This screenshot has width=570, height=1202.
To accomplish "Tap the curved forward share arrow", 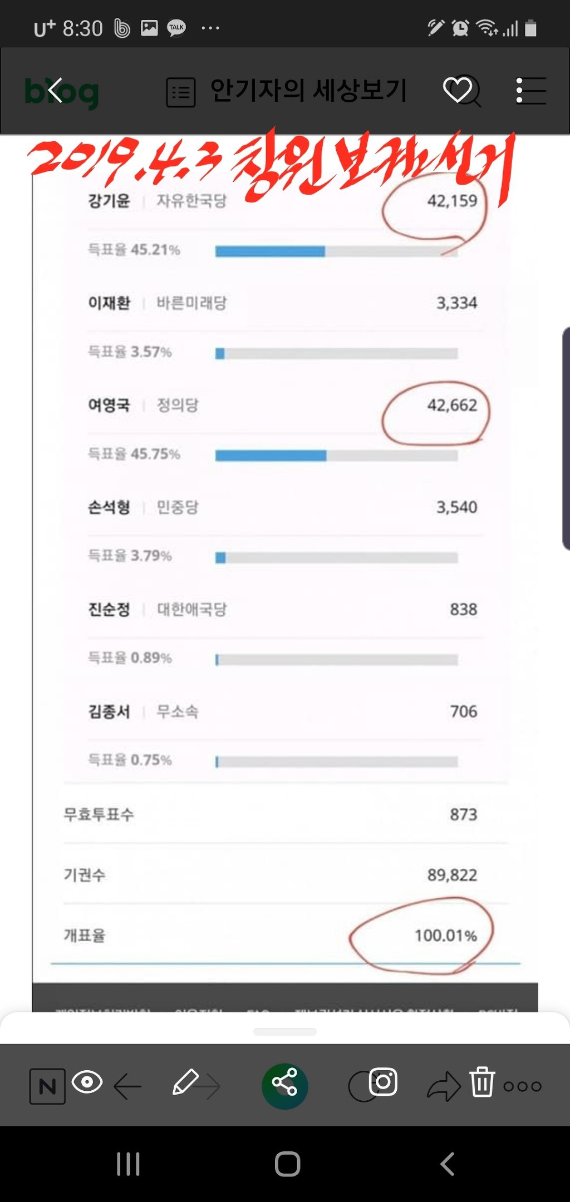I will [443, 1087].
